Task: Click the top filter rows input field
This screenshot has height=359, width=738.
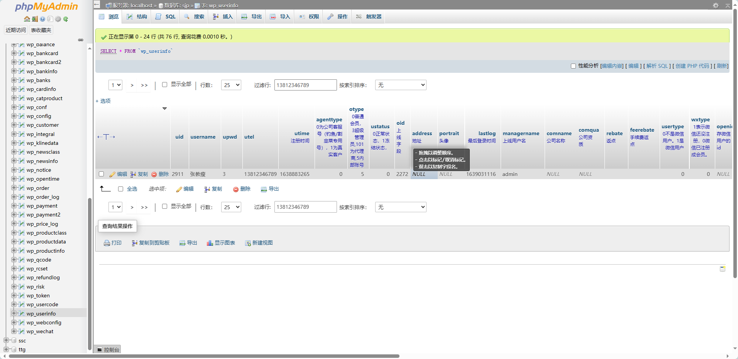Action: [x=305, y=85]
